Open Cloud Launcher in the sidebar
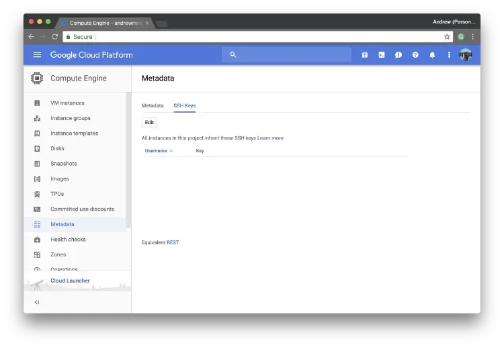This screenshot has width=504, height=347. tap(70, 281)
